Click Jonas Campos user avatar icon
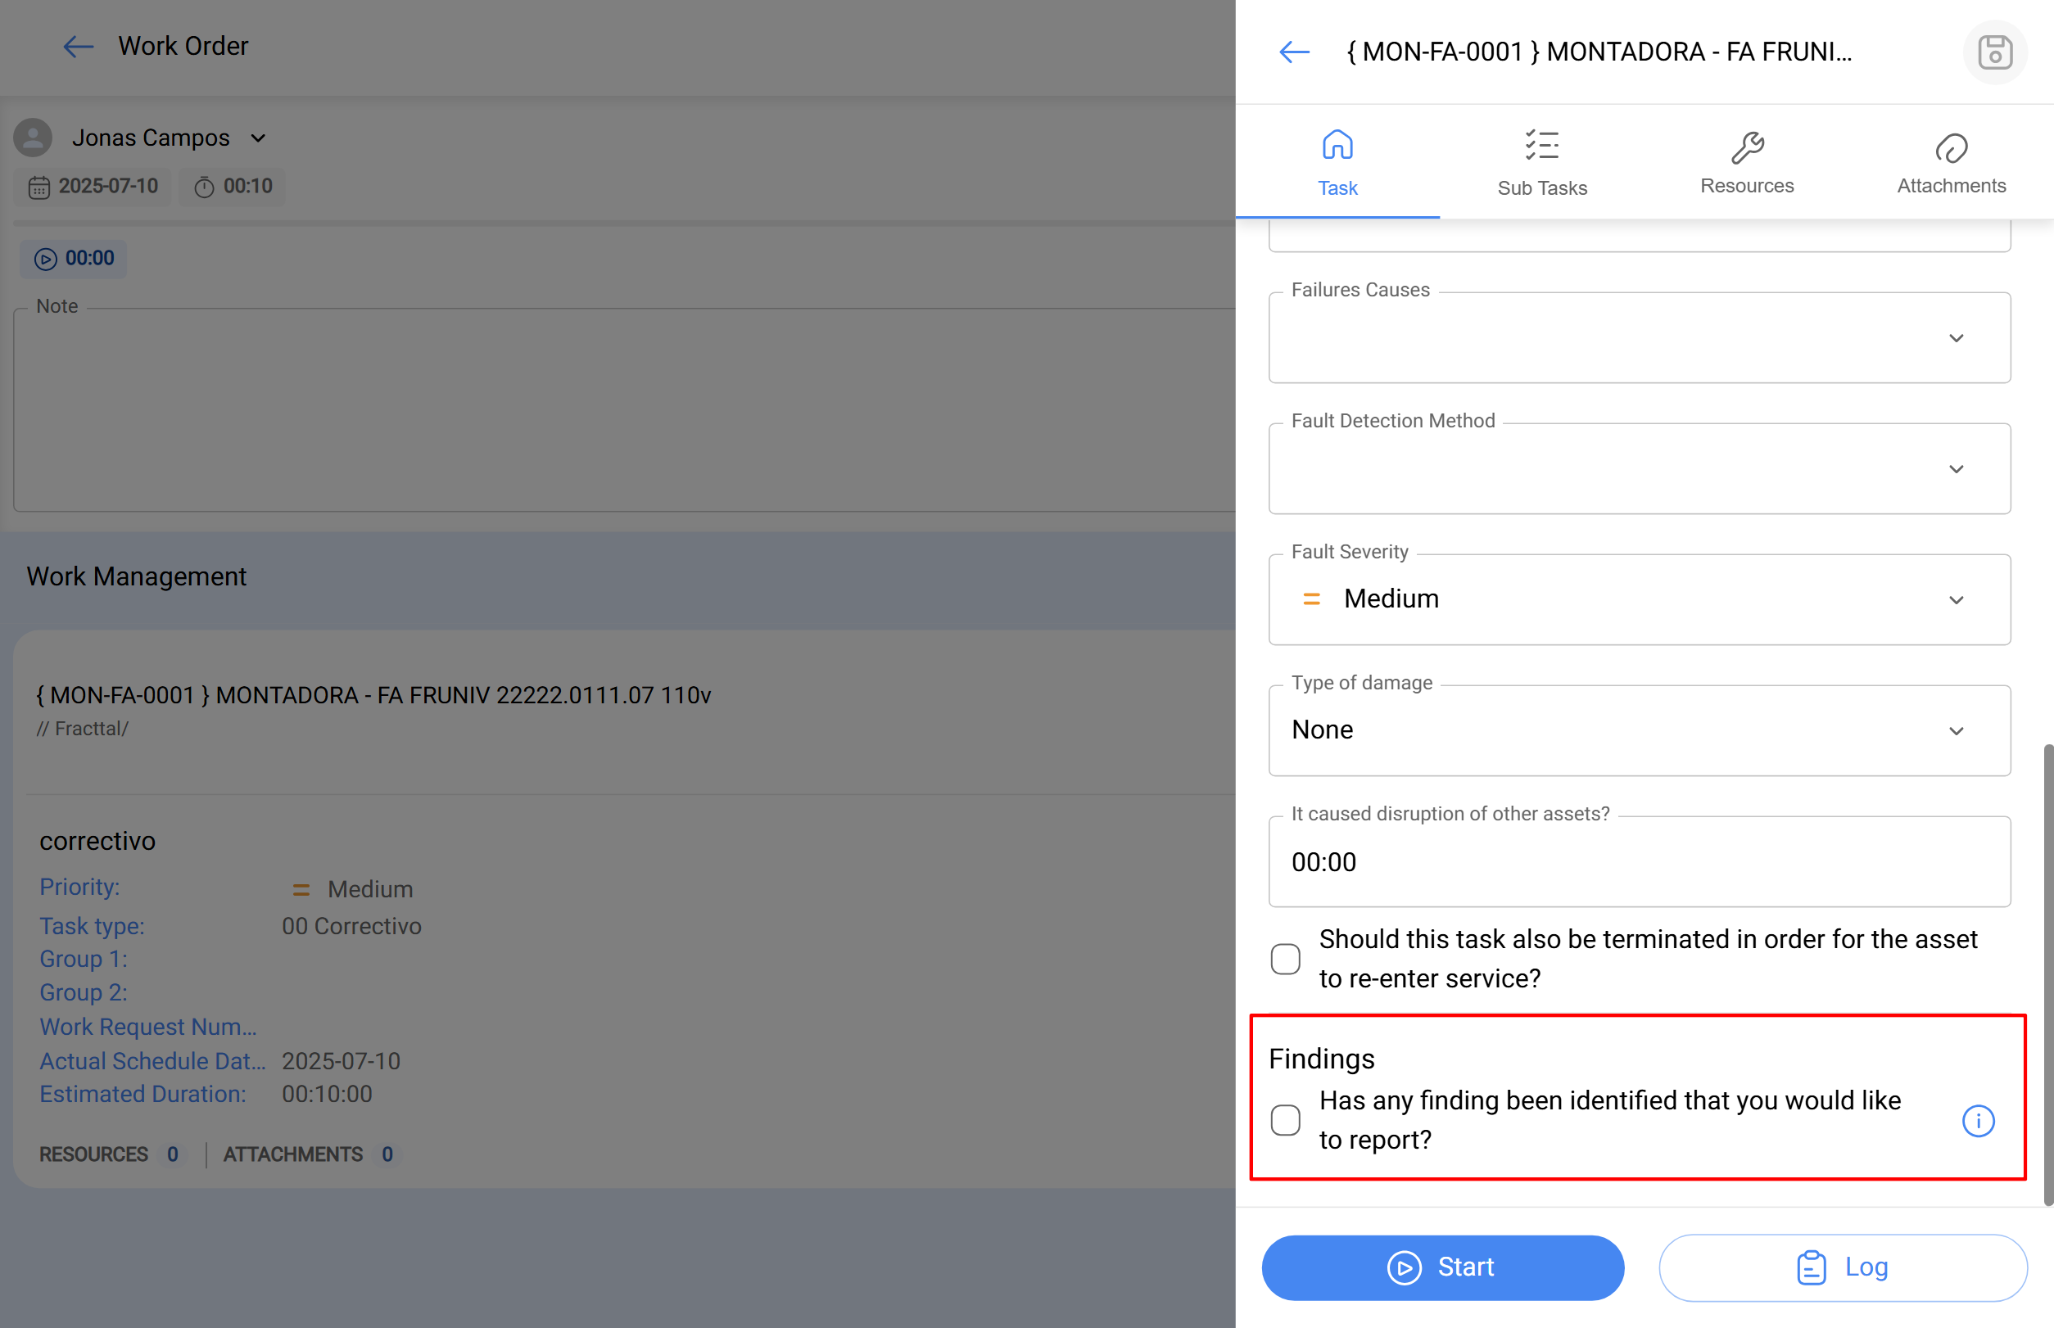The height and width of the screenshot is (1328, 2054). (33, 138)
